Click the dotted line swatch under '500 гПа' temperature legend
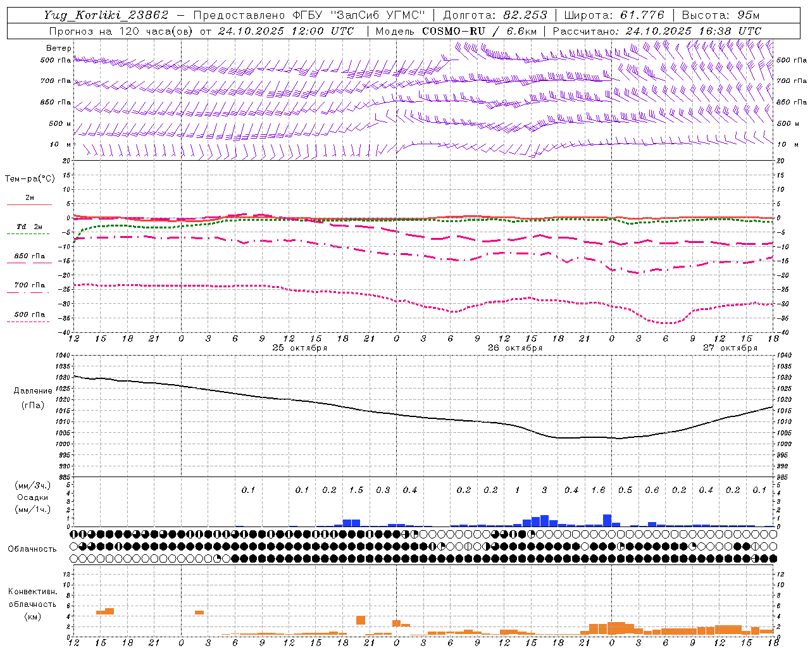The image size is (810, 648). 28,321
